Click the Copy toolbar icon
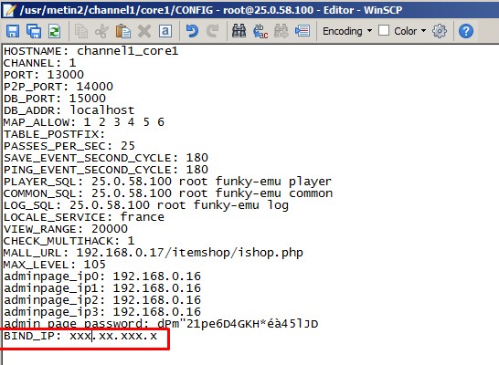499x365 pixels. (x=80, y=31)
